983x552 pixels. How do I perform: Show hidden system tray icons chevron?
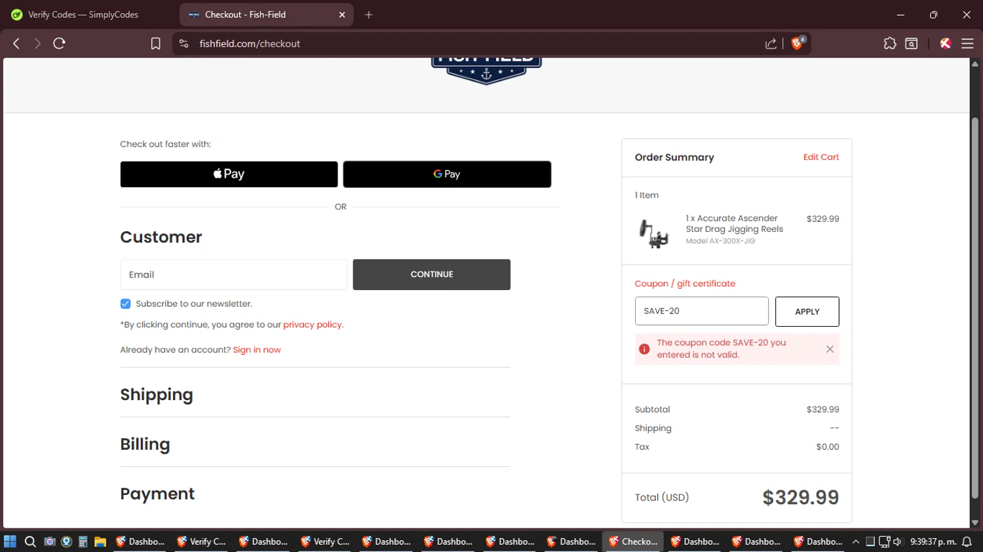[x=856, y=542]
